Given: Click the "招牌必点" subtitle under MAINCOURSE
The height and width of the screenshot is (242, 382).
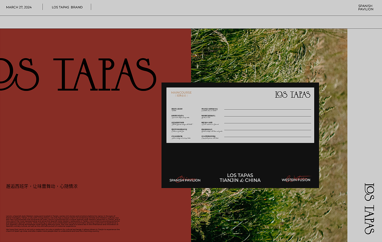Looking at the screenshot, I should tap(181, 96).
